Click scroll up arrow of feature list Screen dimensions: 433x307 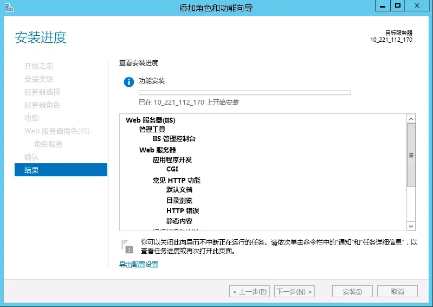411,119
